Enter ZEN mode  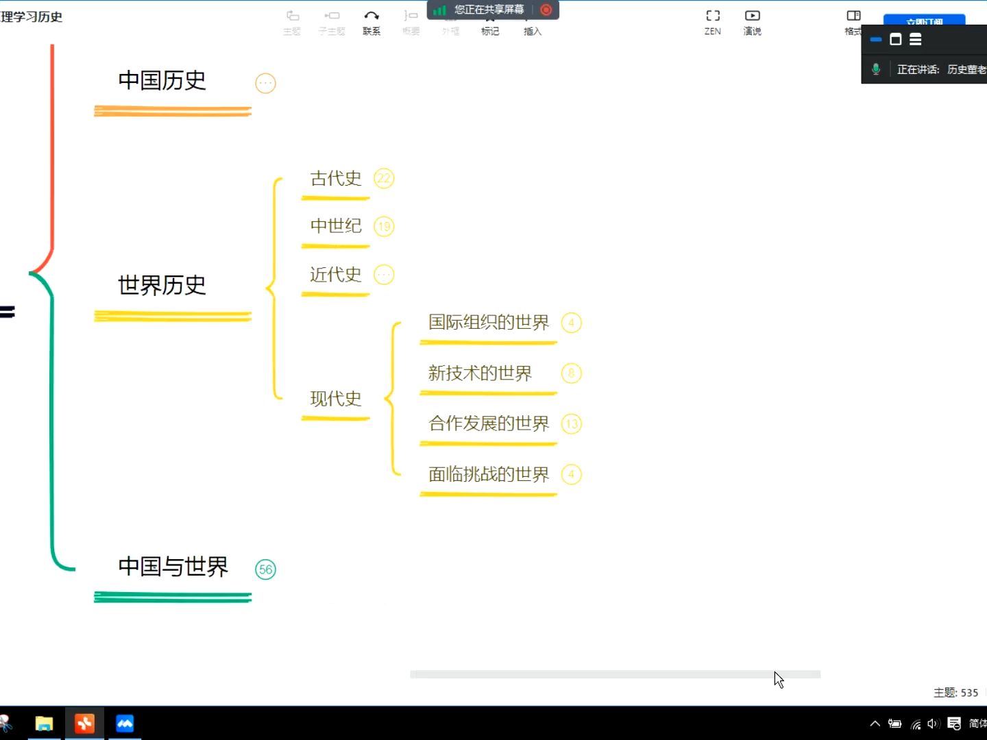713,23
